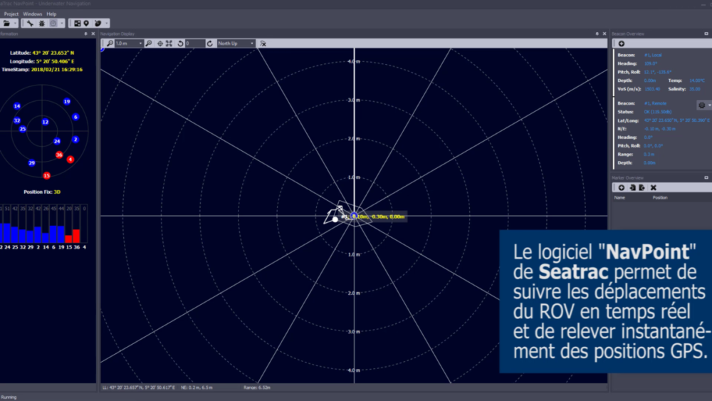Select the beacon marker at display center
Image resolution: width=712 pixels, height=401 pixels.
point(354,216)
